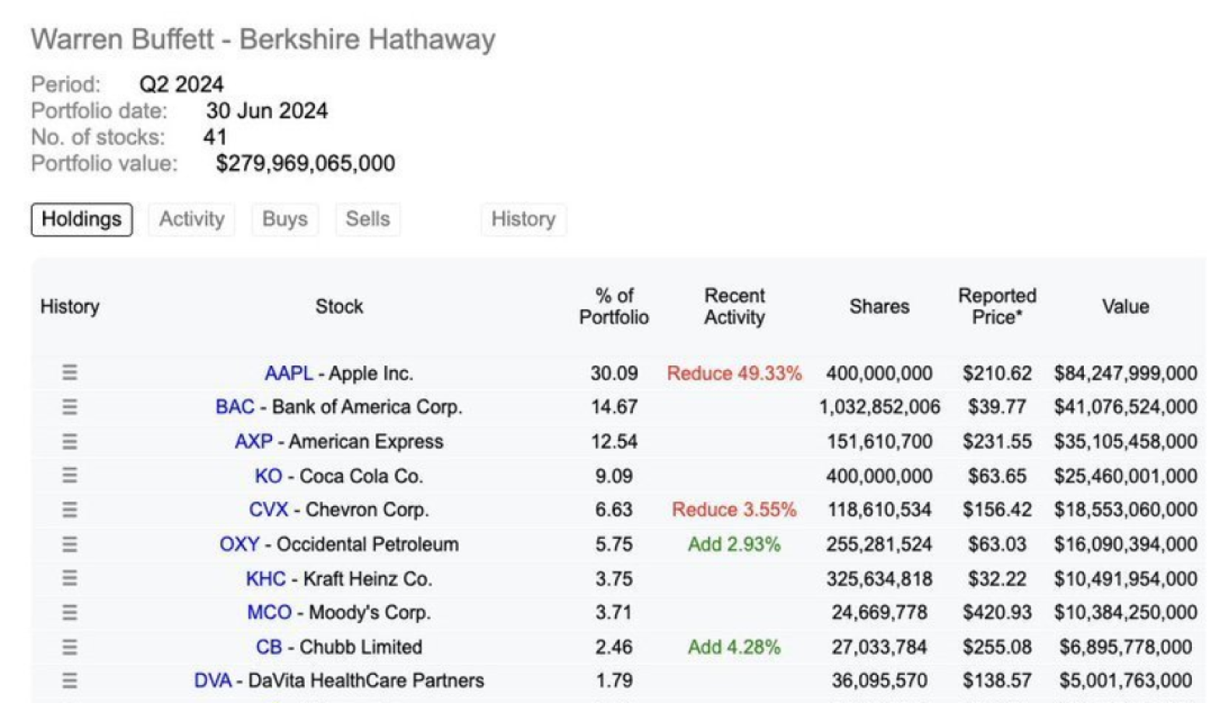Open history icon for Moody's Corp. row

tap(69, 612)
